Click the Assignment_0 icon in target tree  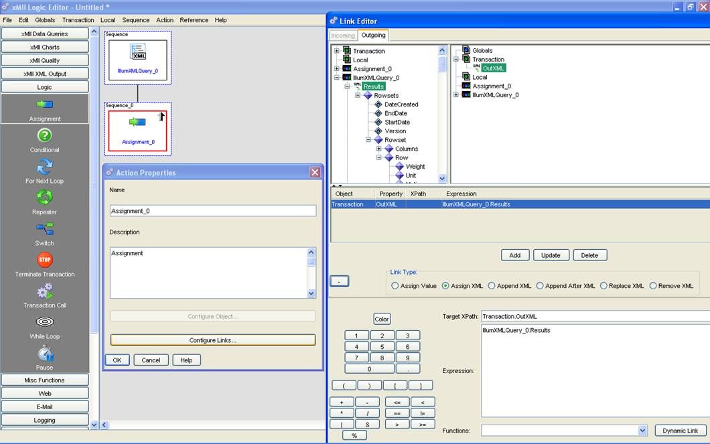pyautogui.click(x=466, y=86)
